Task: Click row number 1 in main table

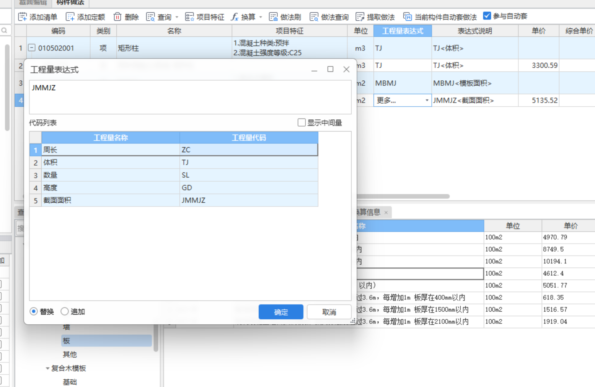Action: click(21, 48)
